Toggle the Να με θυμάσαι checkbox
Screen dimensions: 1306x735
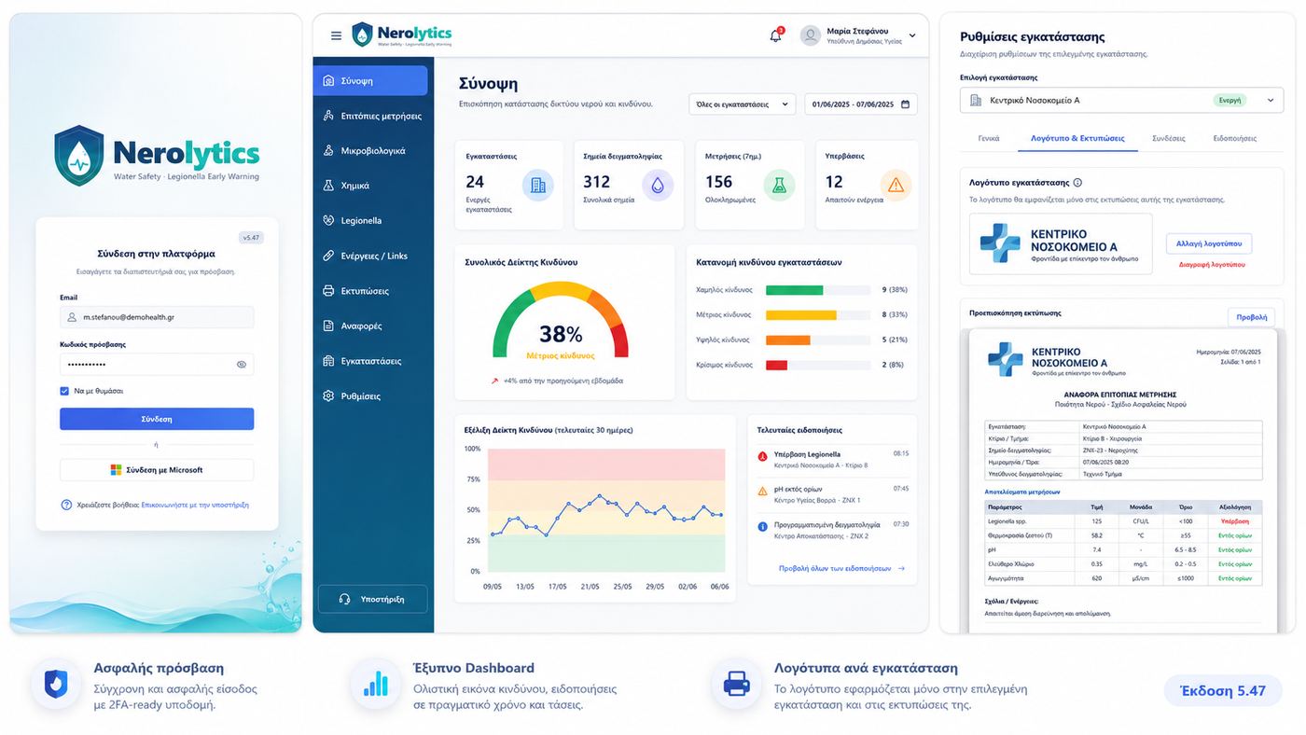click(x=64, y=391)
